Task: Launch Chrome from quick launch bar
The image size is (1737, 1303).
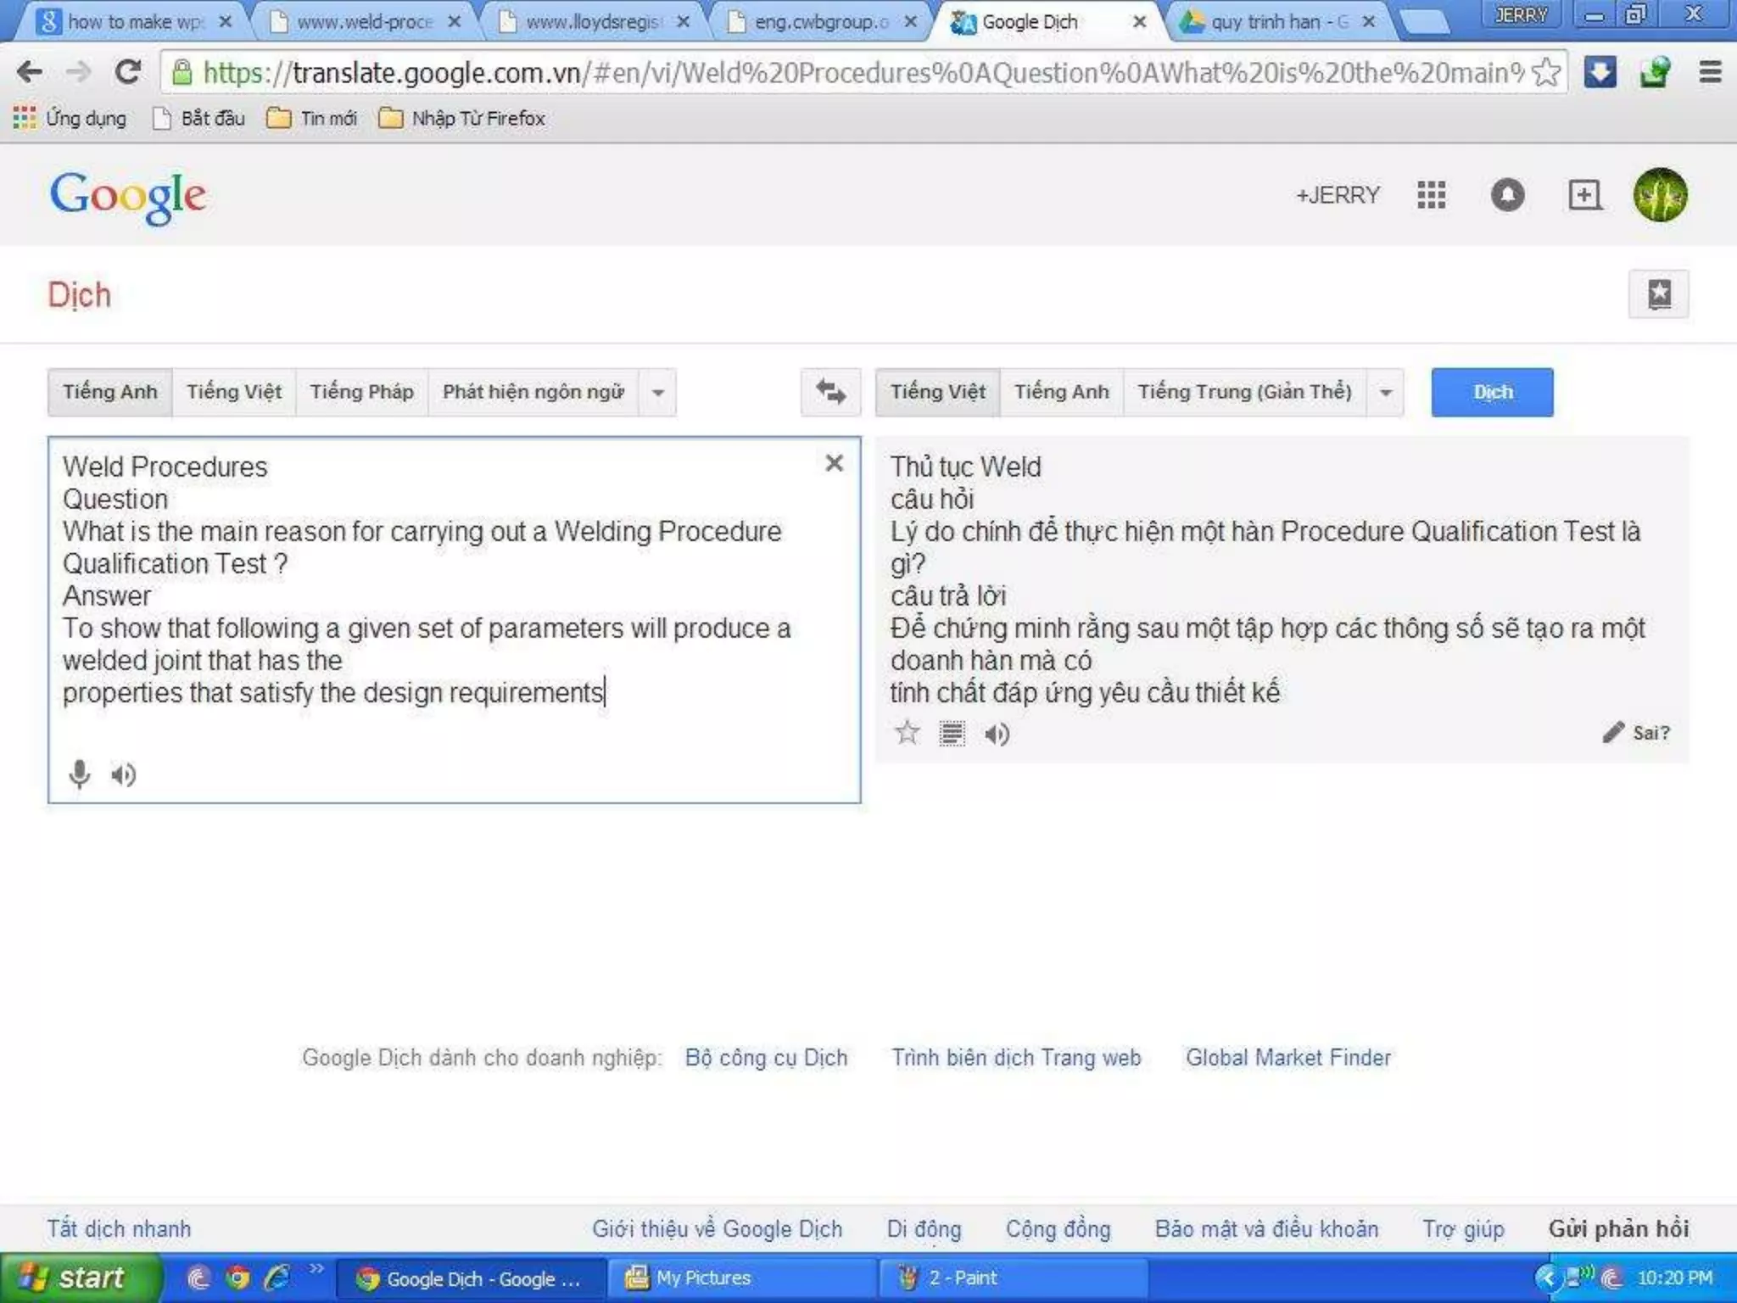Action: [x=238, y=1278]
